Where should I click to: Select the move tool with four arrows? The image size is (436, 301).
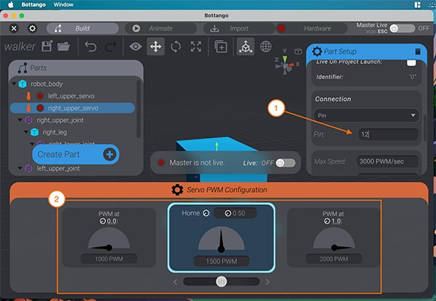coord(155,47)
